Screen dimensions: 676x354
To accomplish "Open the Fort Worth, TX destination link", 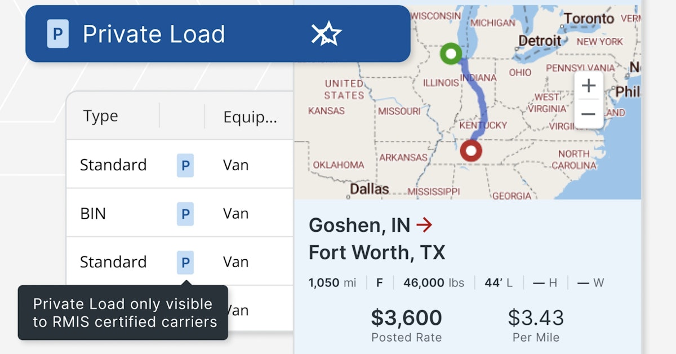I will (377, 252).
